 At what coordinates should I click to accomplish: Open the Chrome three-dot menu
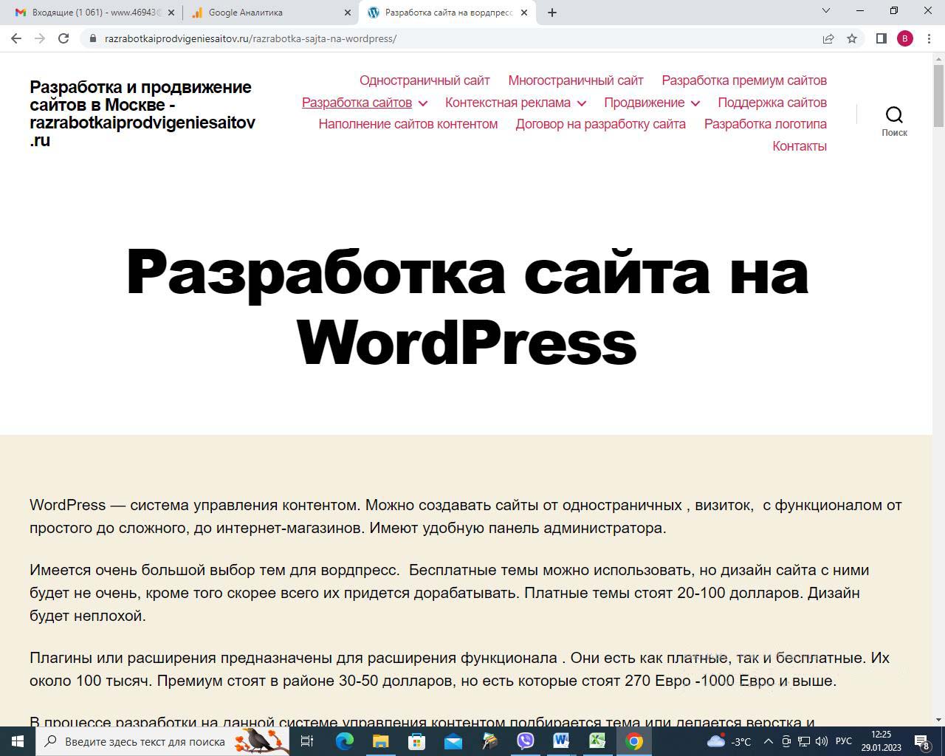[929, 38]
